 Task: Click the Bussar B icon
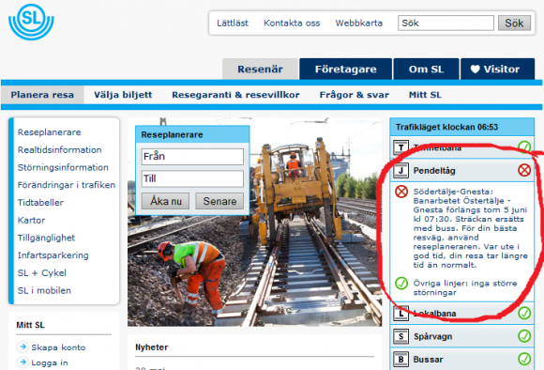pos(401,359)
